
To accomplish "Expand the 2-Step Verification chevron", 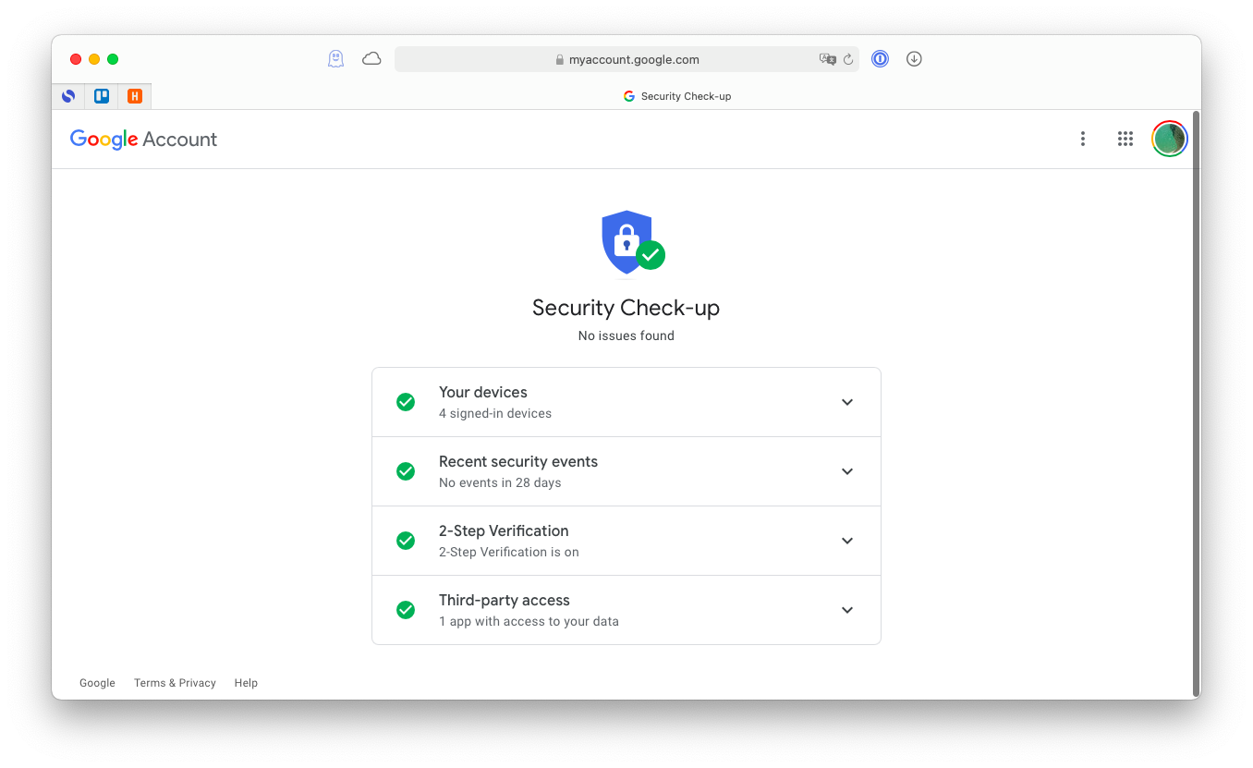I will click(x=846, y=541).
